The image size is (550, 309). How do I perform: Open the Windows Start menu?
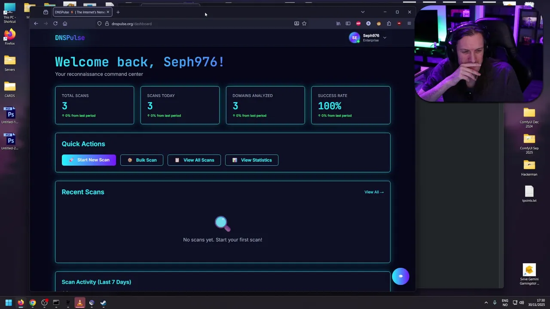[x=9, y=303]
